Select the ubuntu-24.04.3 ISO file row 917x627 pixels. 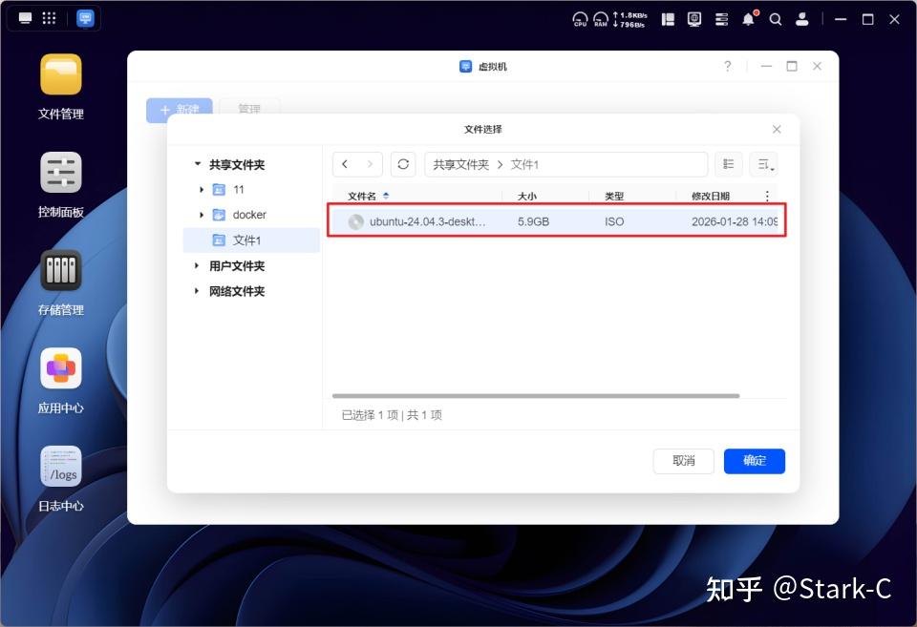(557, 220)
